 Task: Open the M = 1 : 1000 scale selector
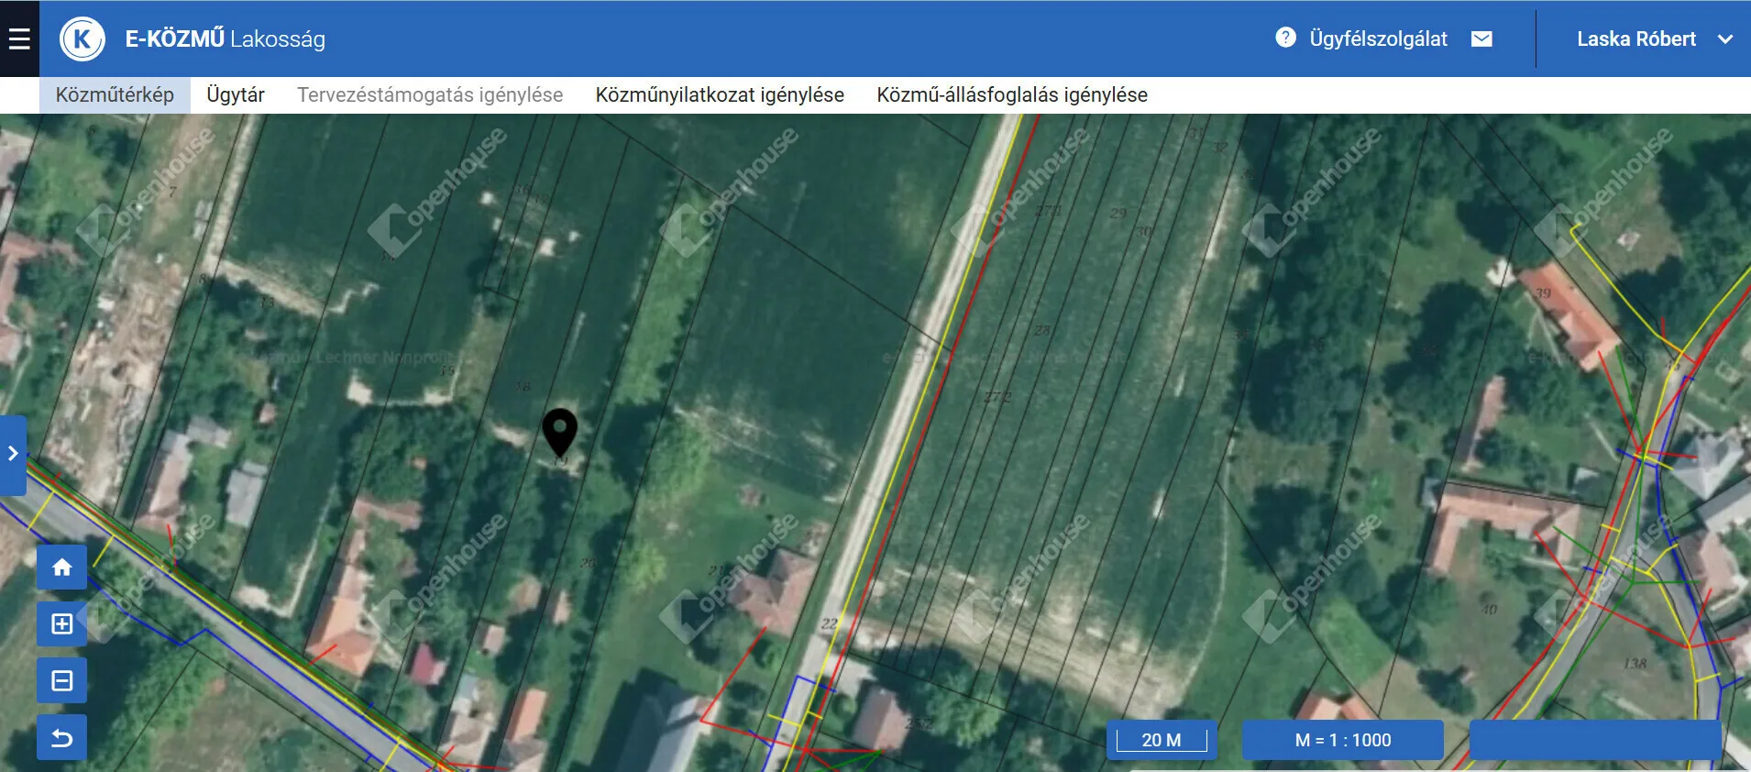coord(1343,740)
